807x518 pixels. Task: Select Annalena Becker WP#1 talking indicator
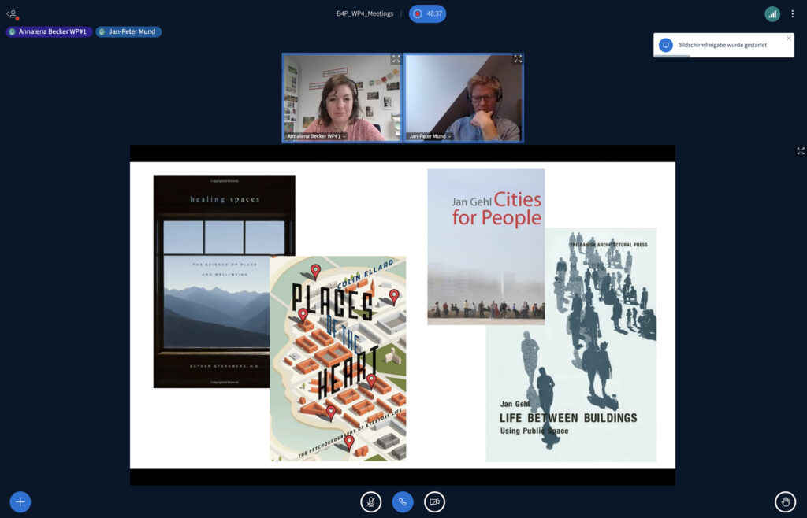(50, 31)
